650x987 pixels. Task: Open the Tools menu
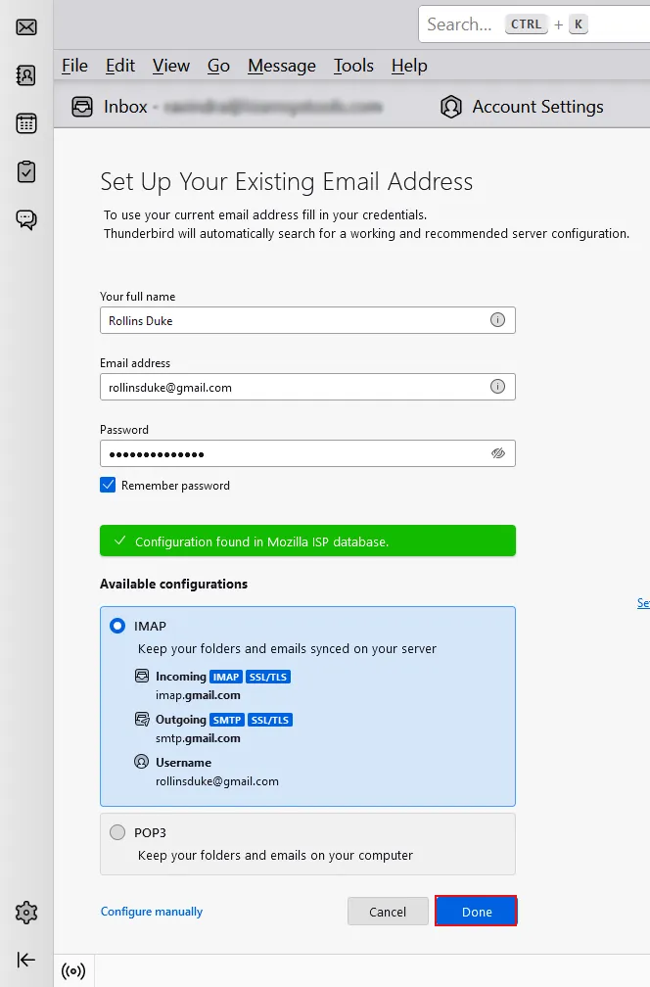(x=353, y=66)
